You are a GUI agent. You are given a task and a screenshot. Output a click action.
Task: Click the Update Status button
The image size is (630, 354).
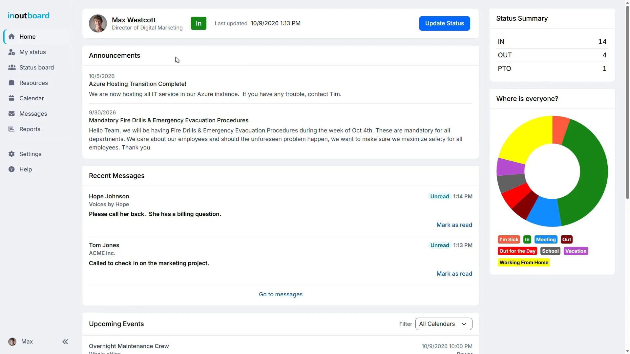coord(444,23)
